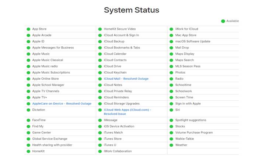The height and width of the screenshot is (158, 258).
Task: Click the Volume Purchase Program entry
Action: [194, 133]
